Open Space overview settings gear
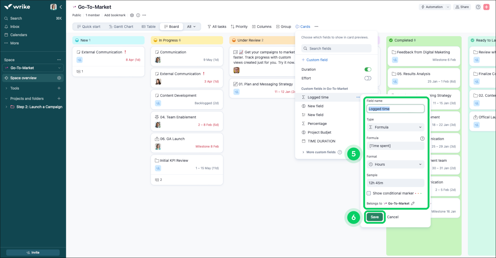Screen dimensions: 496x258 point(59,78)
